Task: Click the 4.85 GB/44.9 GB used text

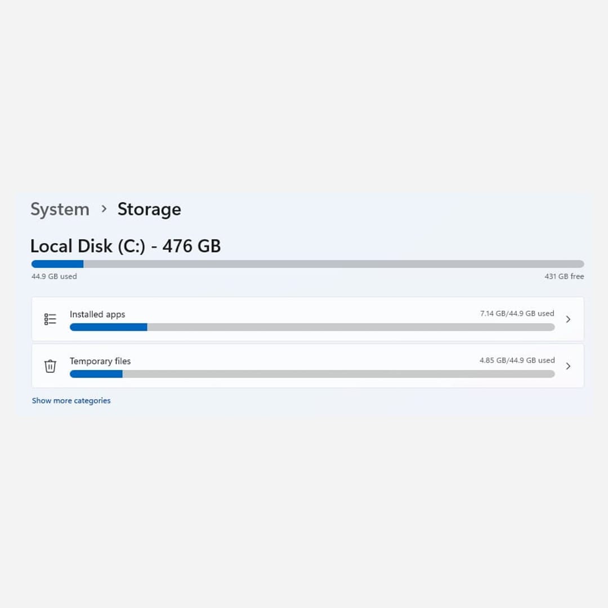Action: click(517, 360)
